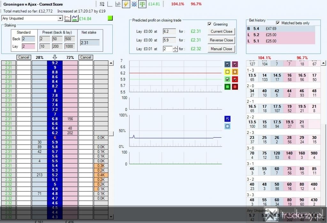
Task: Click the 71 back amount at ladder price 4.8
Action: pos(39,194)
